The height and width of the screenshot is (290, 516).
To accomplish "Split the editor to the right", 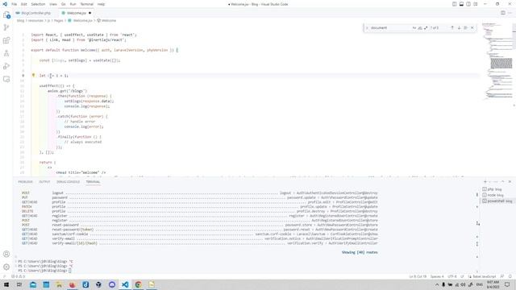I will [503, 13].
